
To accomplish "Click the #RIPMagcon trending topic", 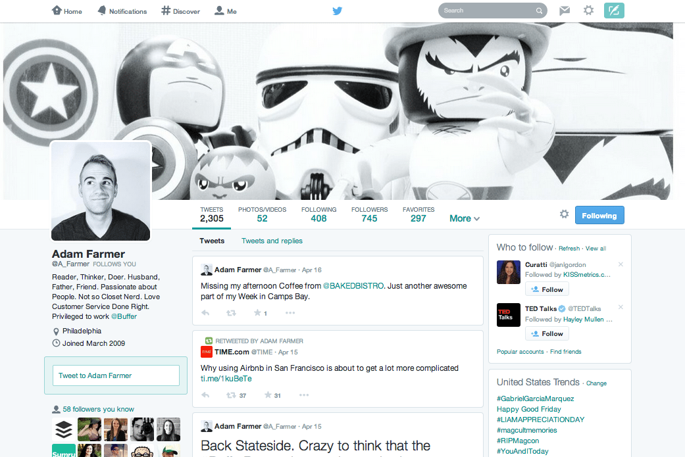I will 518,441.
